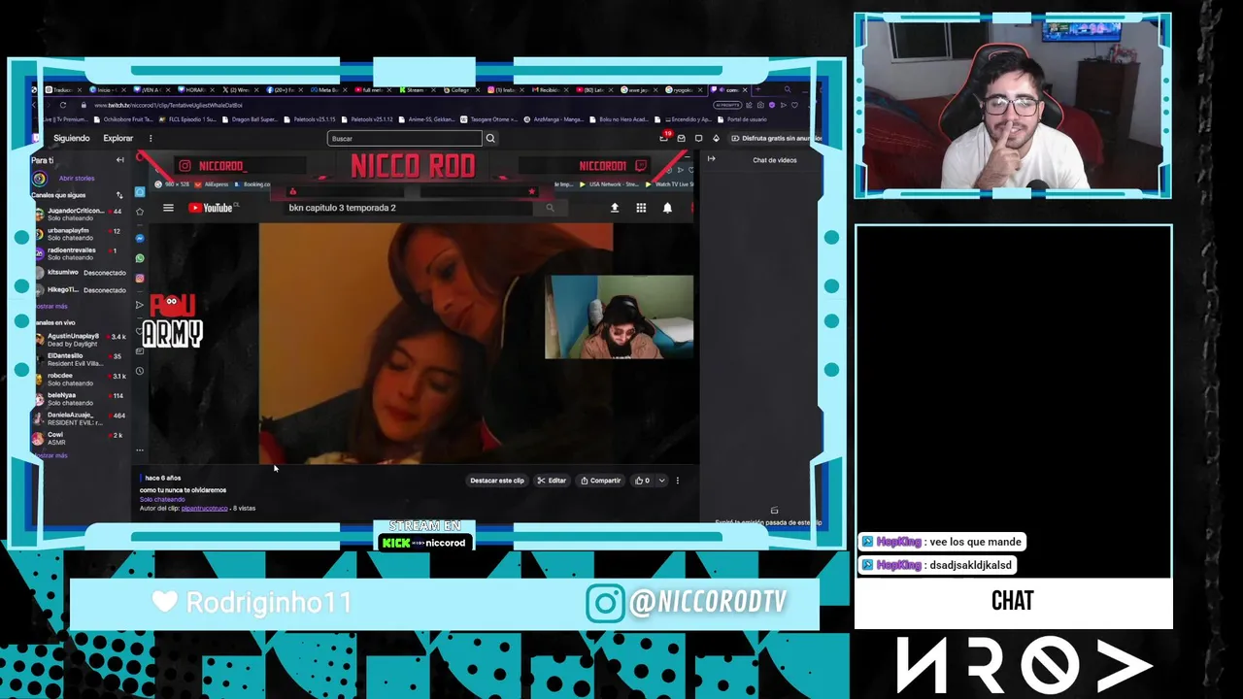The image size is (1243, 699).
Task: Open urbanaplayfm channel in sidebar
Action: (79, 234)
